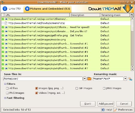Viewport: 135px width, 113px height.
Task: Click the DownThemAll arrow logo
Action: pyautogui.click(x=127, y=9)
